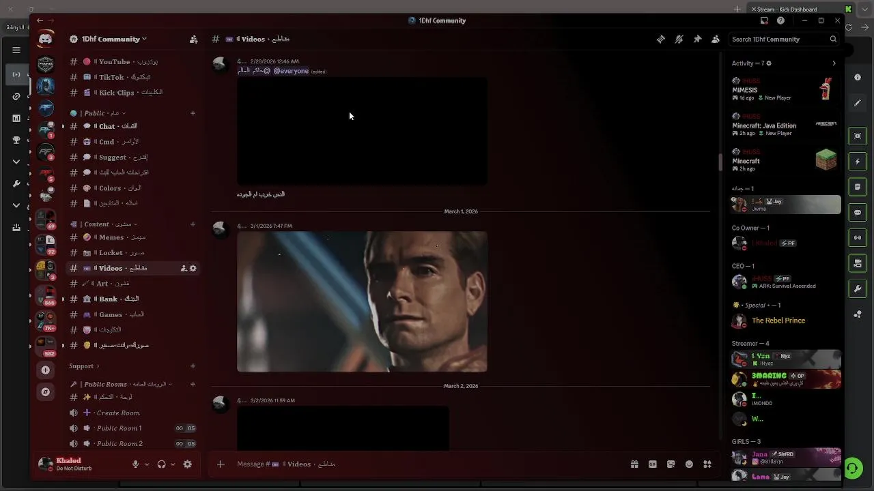Open the Cmd channel
The height and width of the screenshot is (491, 874).
(x=133, y=142)
